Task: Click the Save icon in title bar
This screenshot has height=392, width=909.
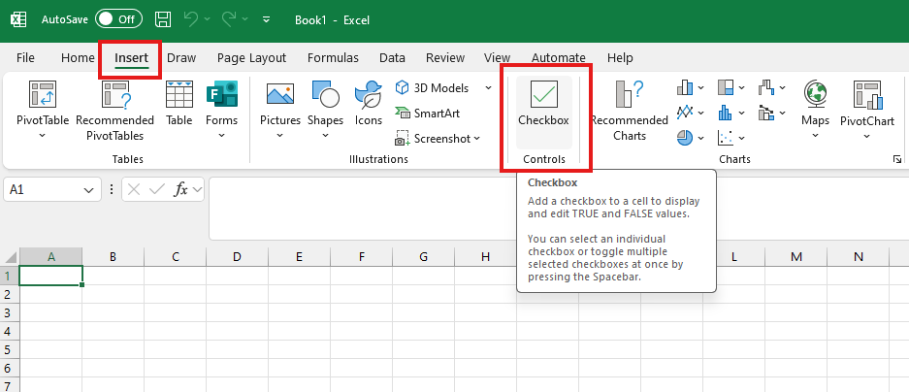Action: point(163,18)
